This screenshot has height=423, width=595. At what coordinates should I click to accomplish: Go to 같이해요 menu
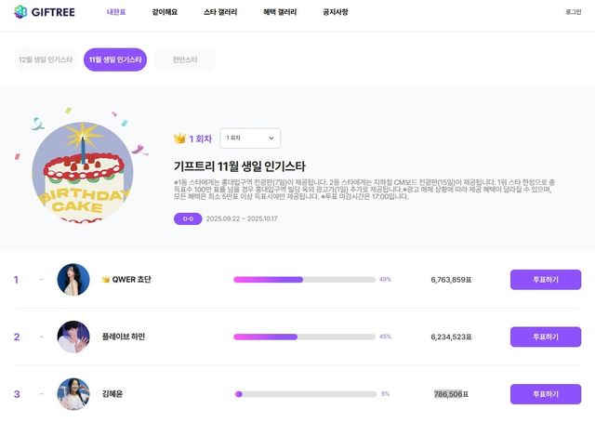click(165, 12)
